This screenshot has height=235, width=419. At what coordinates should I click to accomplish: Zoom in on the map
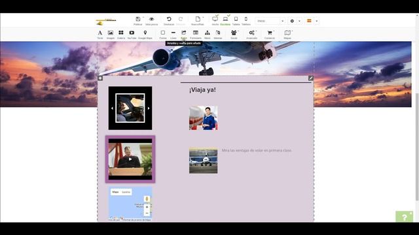147,207
